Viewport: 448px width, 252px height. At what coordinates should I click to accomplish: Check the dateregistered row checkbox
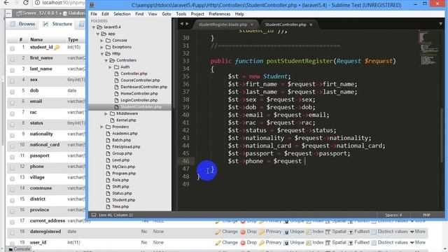click(13, 233)
